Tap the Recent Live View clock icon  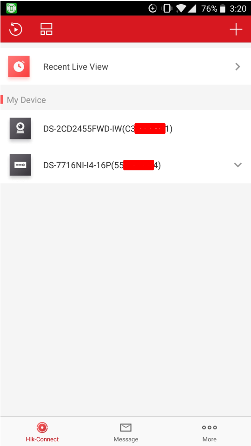click(x=19, y=66)
